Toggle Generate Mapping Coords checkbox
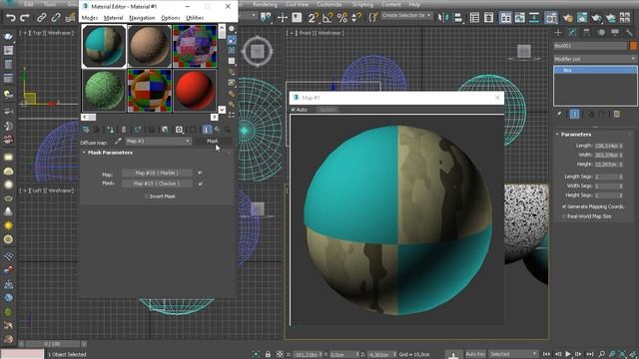This screenshot has width=639, height=359. point(564,206)
